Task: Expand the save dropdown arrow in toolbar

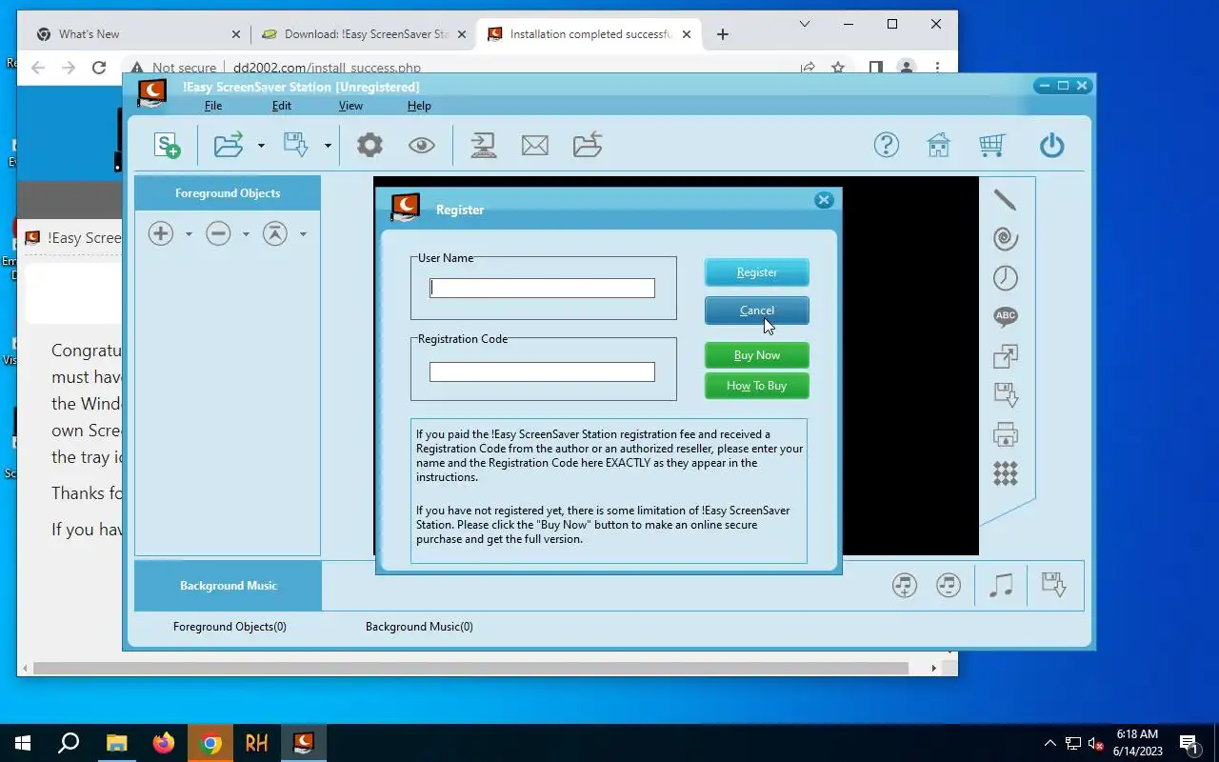Action: (328, 146)
